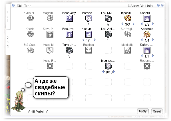
Task: Increase Magnus Exorcismus level with right arrow
Action: pos(114,72)
